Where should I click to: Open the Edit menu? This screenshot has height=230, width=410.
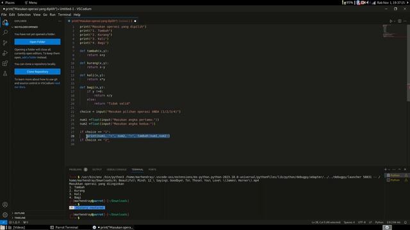[x=12, y=15]
